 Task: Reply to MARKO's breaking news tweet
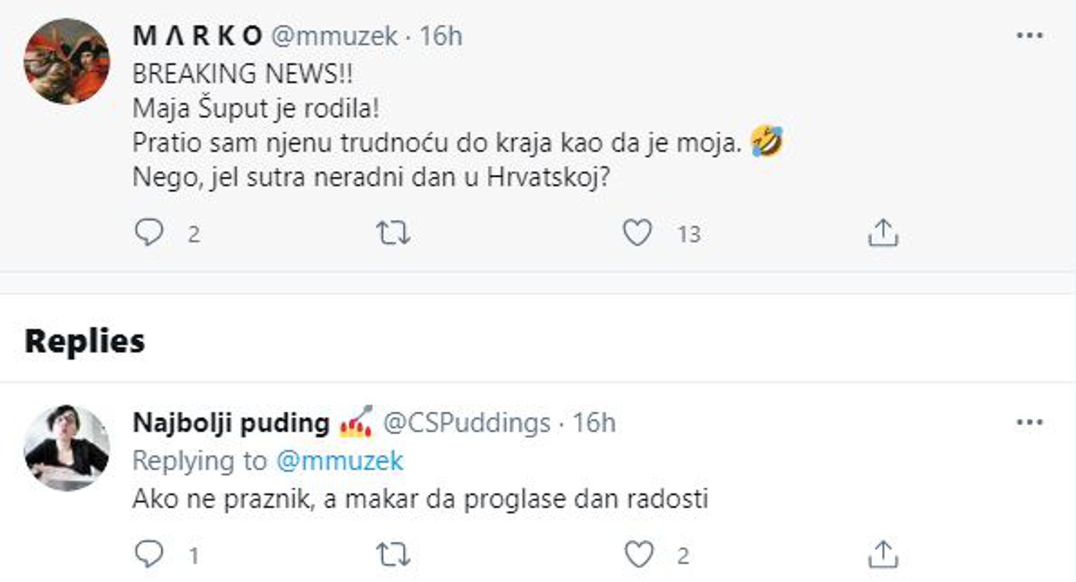tap(149, 233)
